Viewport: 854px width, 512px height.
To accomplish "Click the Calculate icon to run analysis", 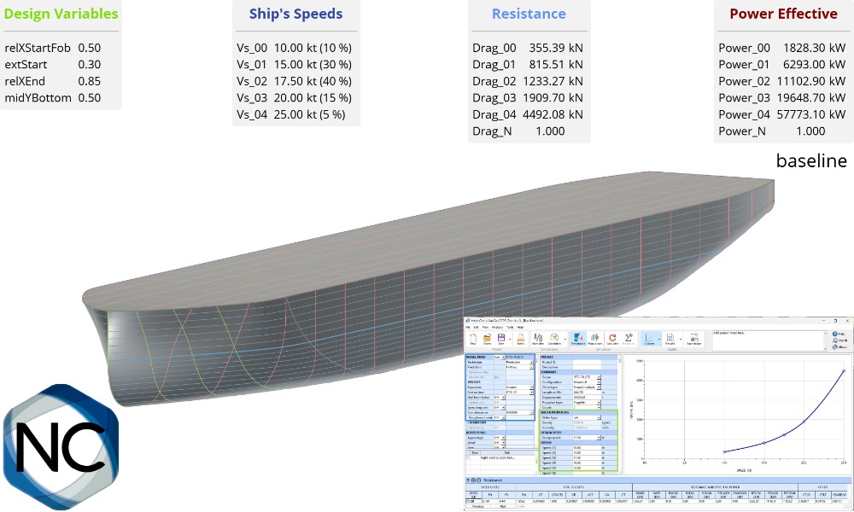I will click(613, 339).
